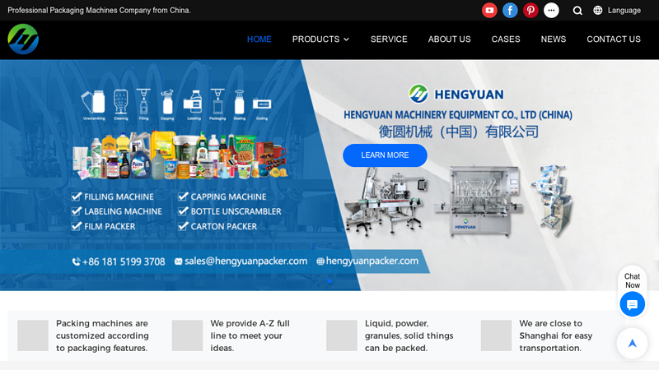Expand the Products menu chevron
The image size is (659, 370).
pos(346,39)
